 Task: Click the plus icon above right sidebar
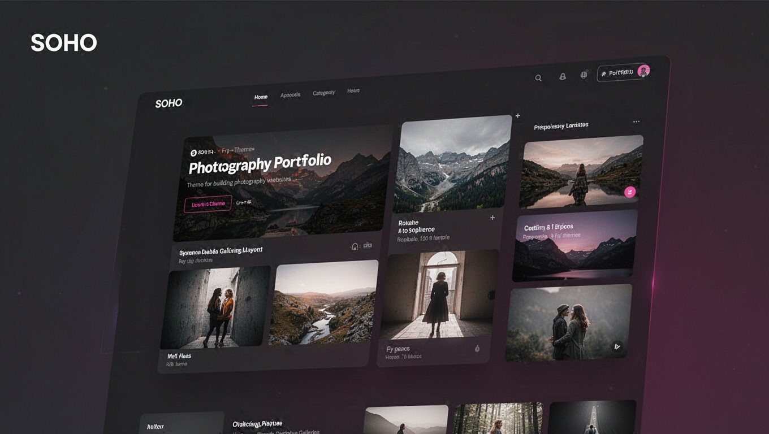tap(517, 116)
